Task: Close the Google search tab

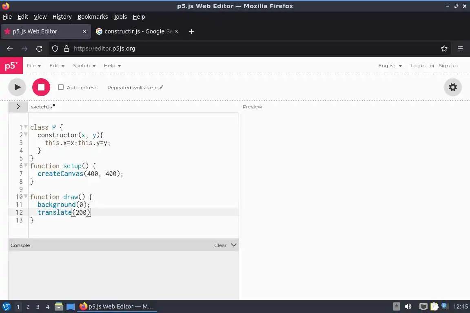Action: coord(176,31)
